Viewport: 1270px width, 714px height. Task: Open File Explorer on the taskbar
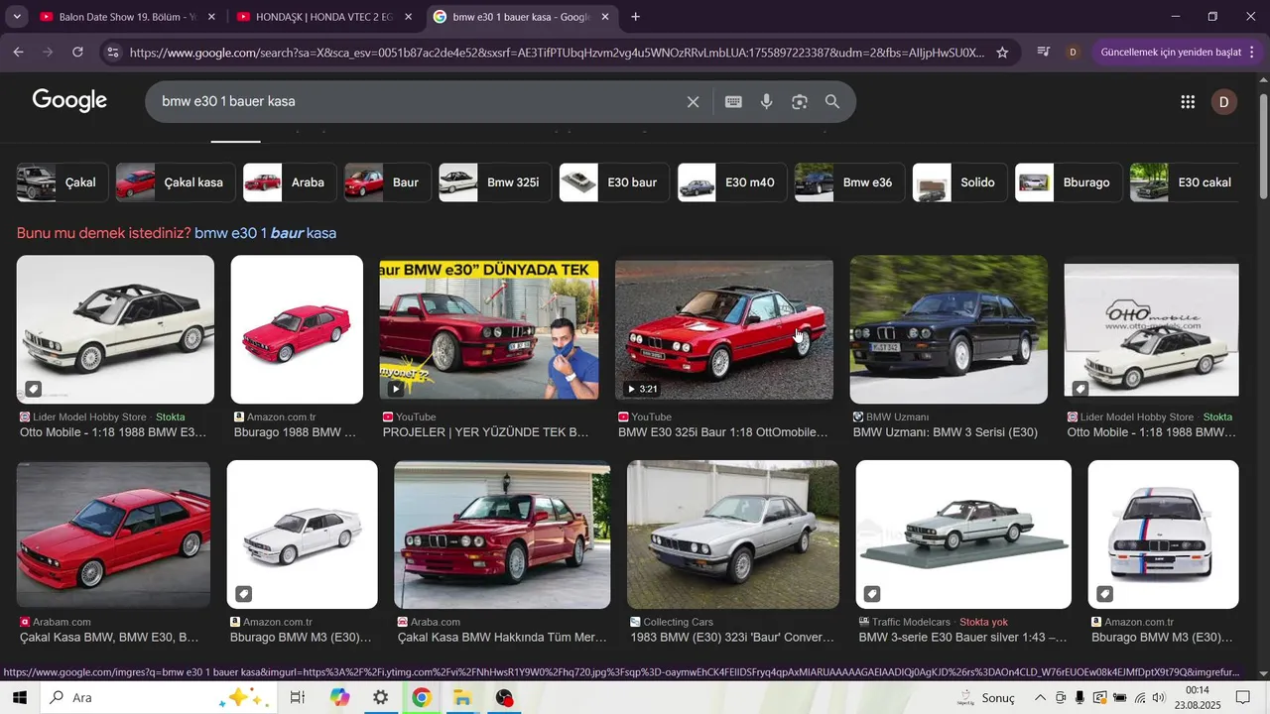[462, 697]
